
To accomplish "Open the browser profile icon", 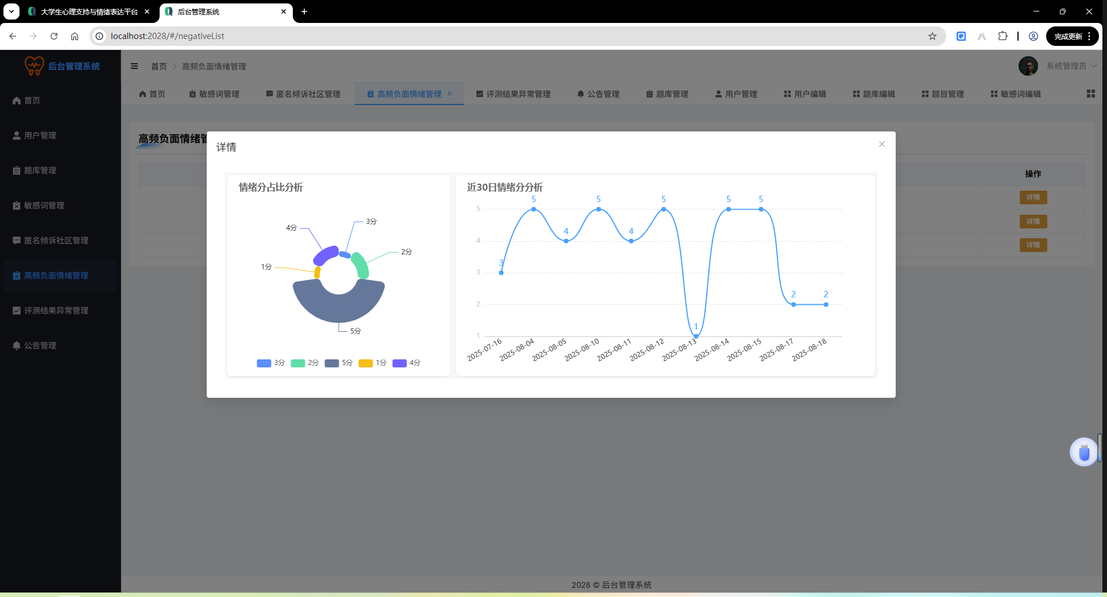I will pos(1034,36).
